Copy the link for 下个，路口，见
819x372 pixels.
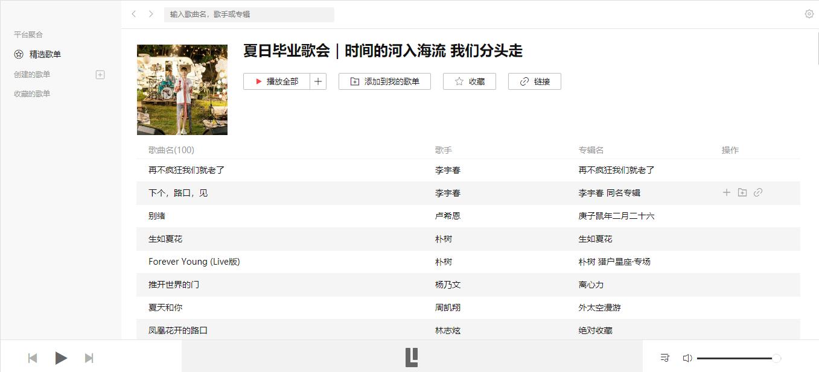pos(758,192)
